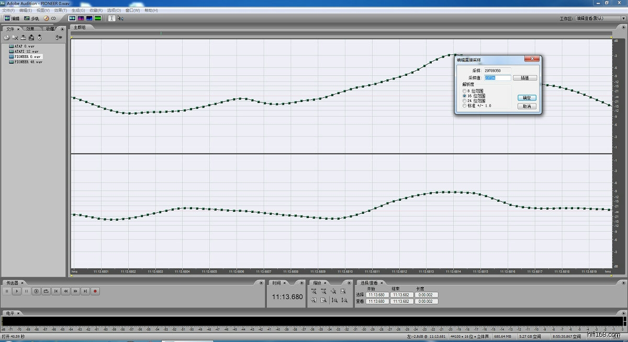Select the 24 位范围 radio option
Image resolution: width=628 pixels, height=342 pixels.
(x=465, y=101)
